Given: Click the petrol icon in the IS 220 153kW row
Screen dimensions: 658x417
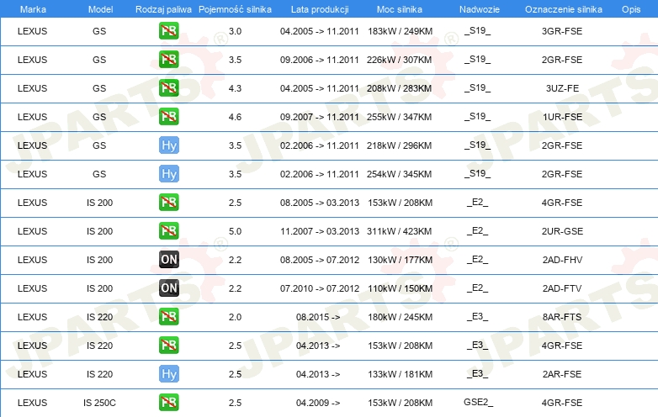Looking at the screenshot, I should (x=168, y=346).
